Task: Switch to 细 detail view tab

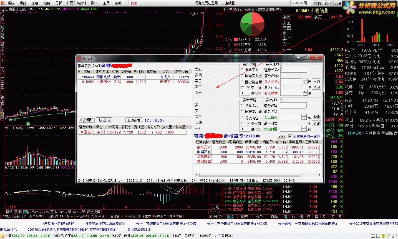Action: coord(301,217)
